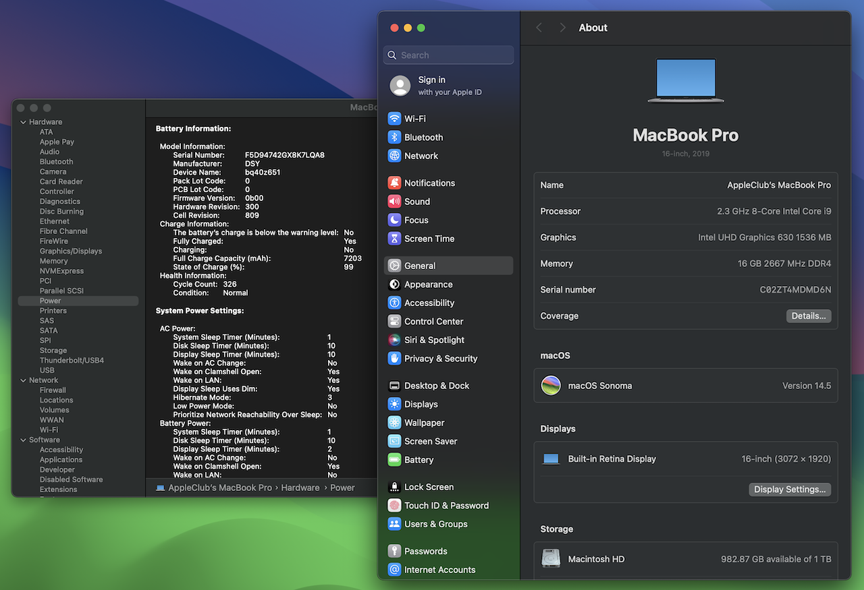The image size is (864, 590).
Task: Open Screen Time hourglass icon
Action: coord(395,239)
